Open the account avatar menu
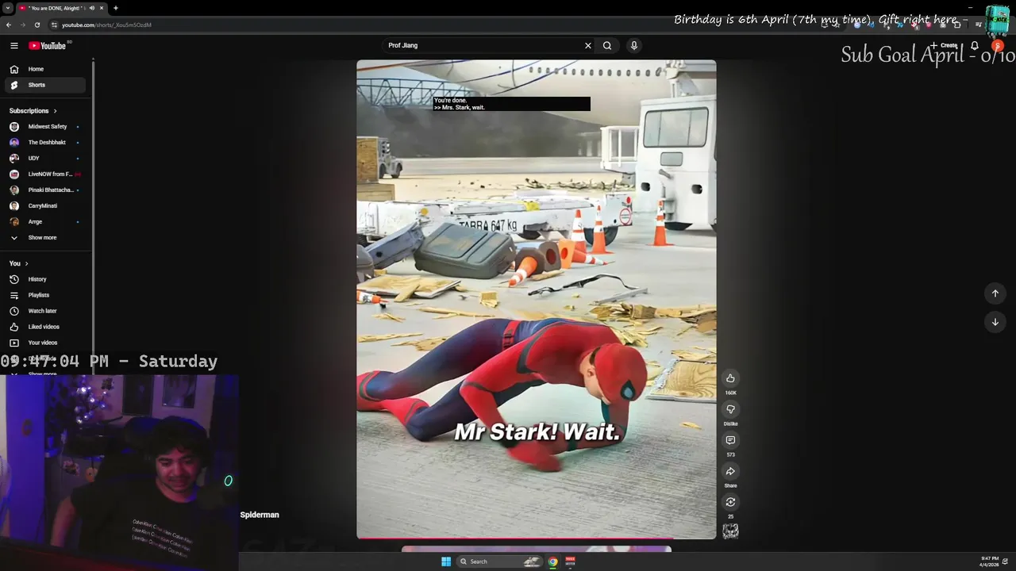Viewport: 1016px width, 571px height. [x=998, y=45]
